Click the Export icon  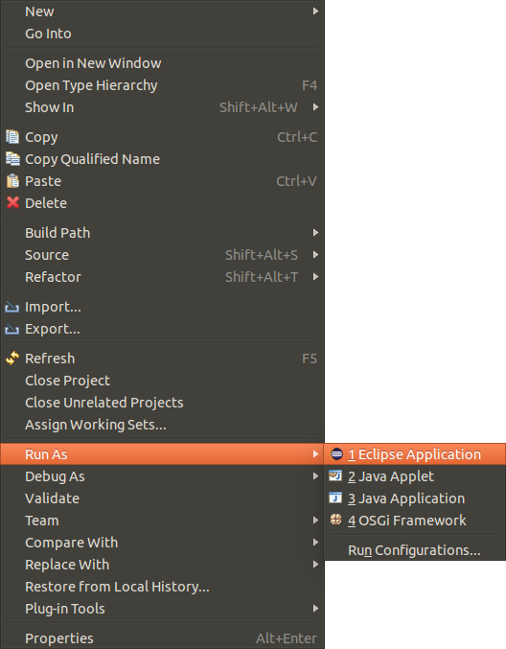(x=12, y=329)
